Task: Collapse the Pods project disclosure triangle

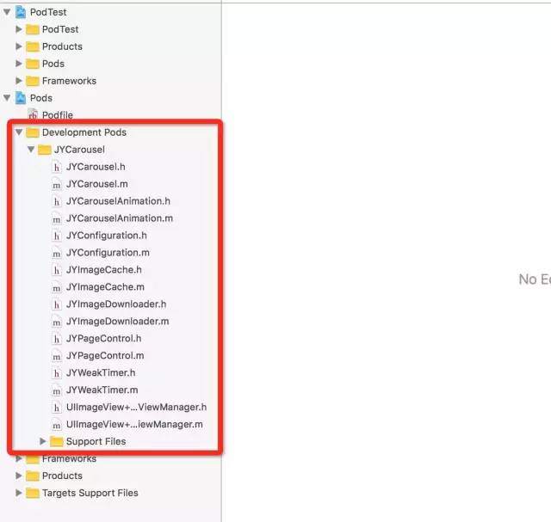Action: tap(7, 98)
